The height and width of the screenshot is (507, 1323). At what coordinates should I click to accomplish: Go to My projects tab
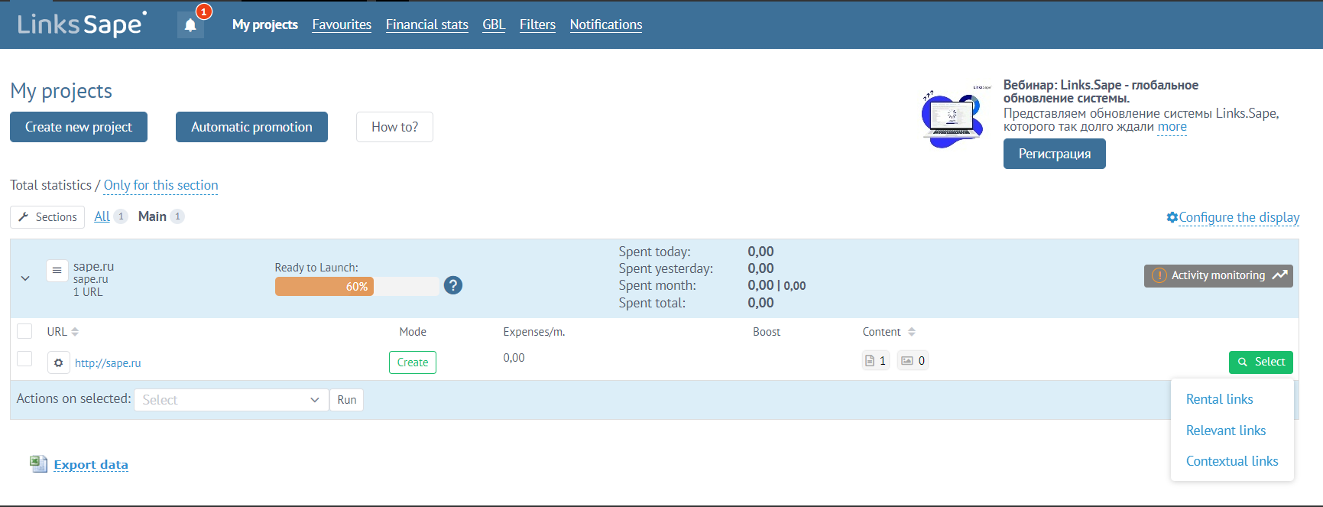[265, 24]
